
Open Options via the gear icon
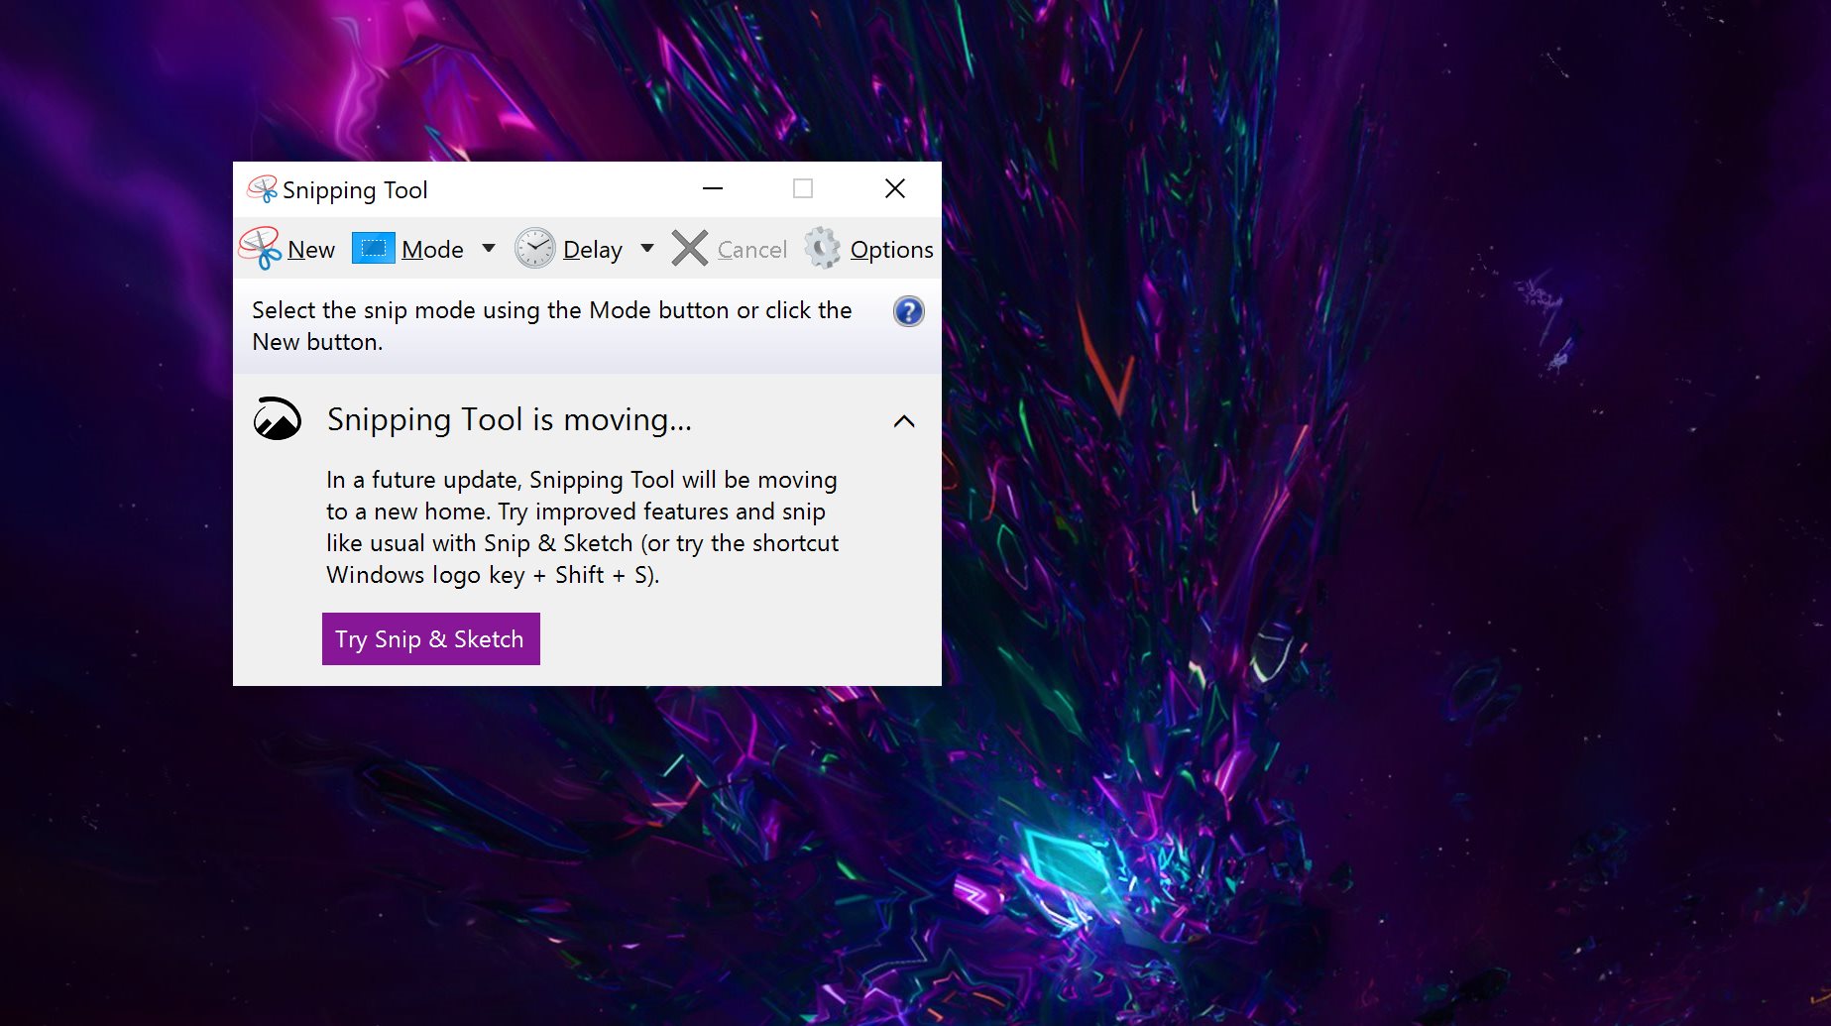tap(822, 248)
